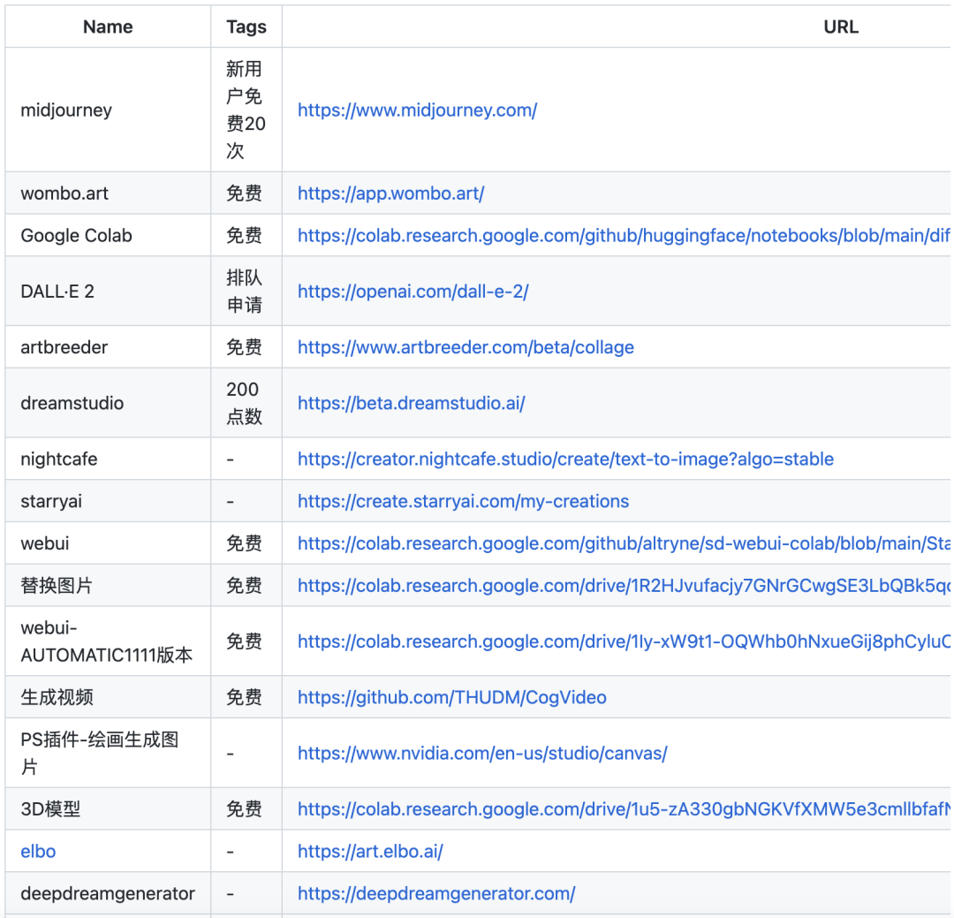Click the blue elbo name link
This screenshot has height=918, width=954.
[x=38, y=851]
